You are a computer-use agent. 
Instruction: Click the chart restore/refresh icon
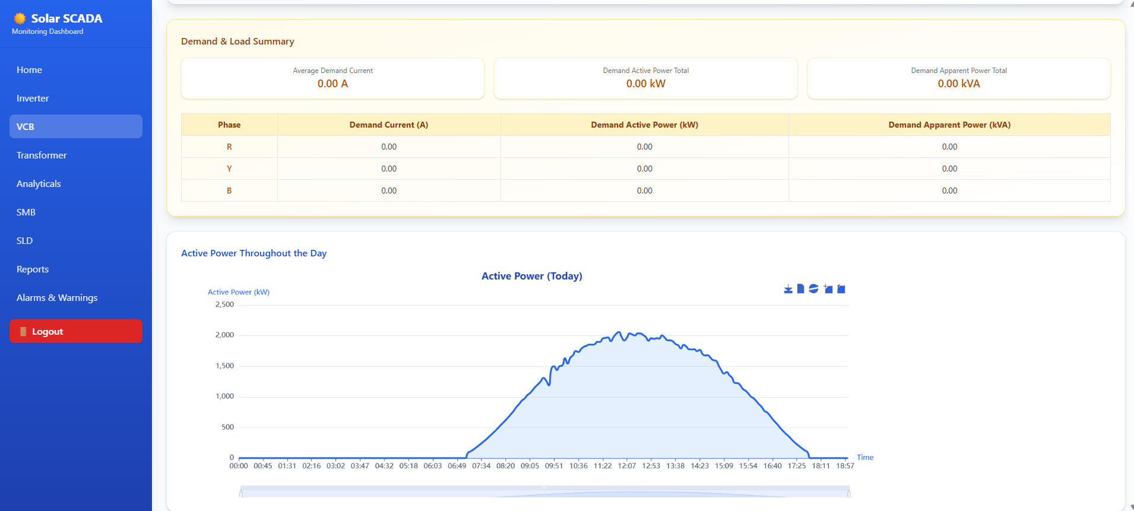813,289
